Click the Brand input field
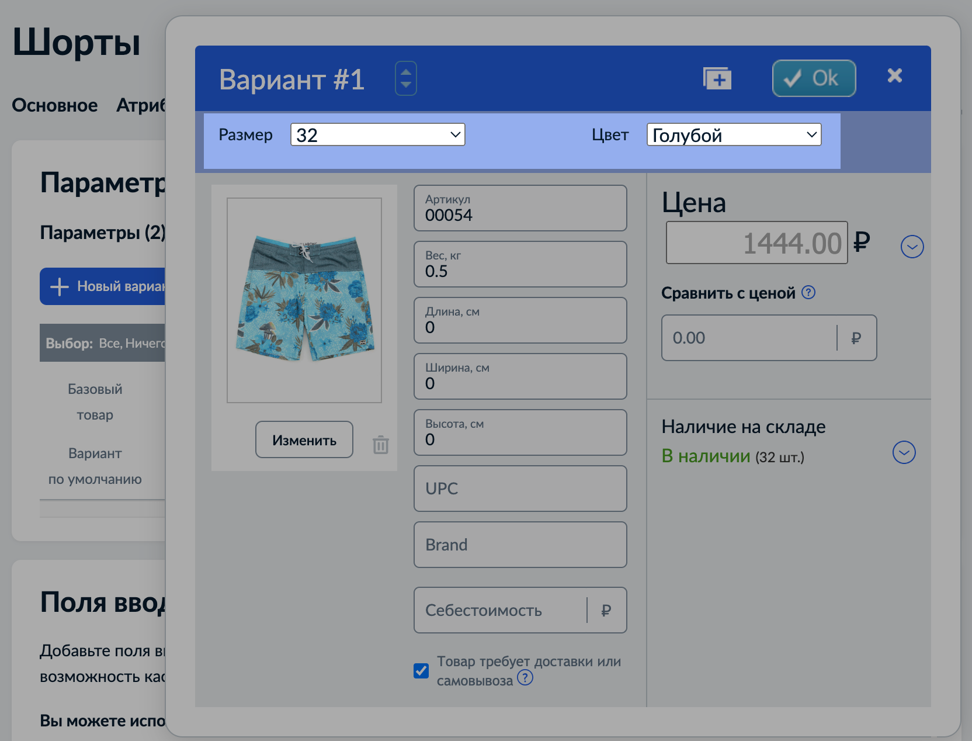Image resolution: width=972 pixels, height=741 pixels. [x=520, y=545]
